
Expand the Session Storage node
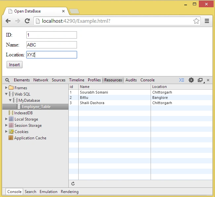[x=6, y=125]
